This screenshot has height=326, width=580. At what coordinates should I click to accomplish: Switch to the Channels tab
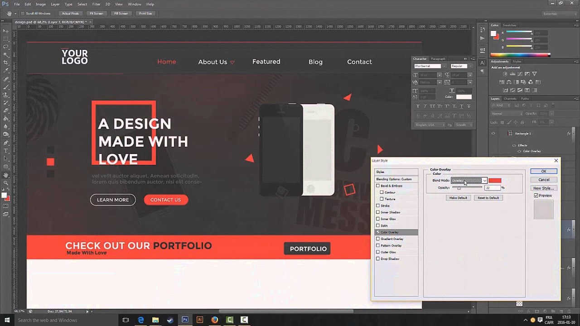[x=510, y=99]
